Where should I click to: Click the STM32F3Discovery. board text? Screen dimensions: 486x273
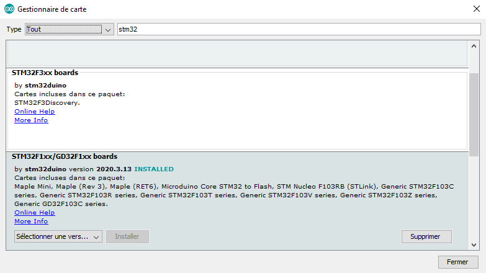(x=47, y=102)
